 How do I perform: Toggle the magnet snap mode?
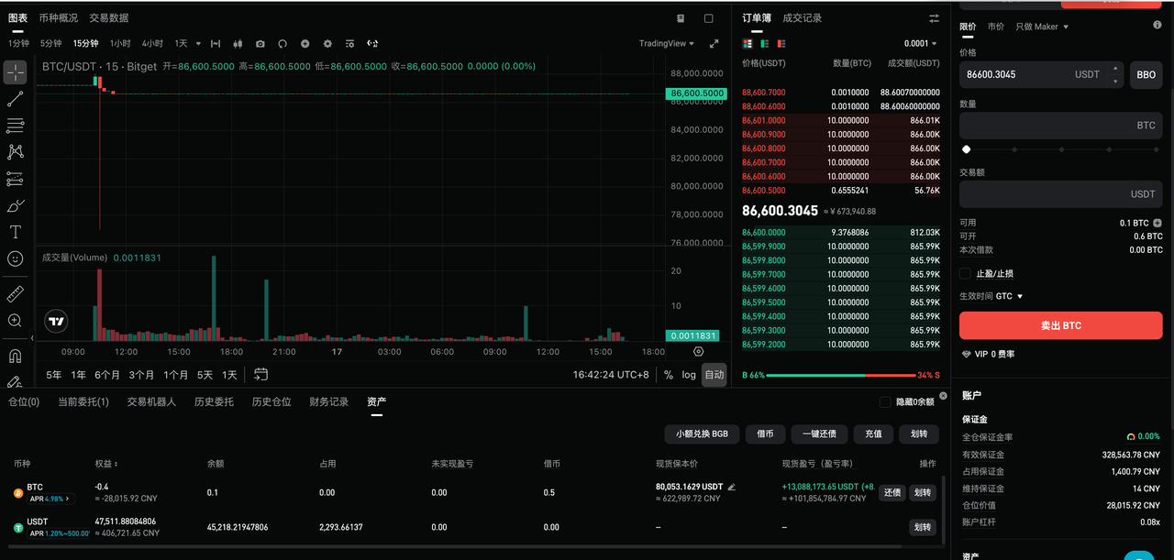tap(16, 356)
